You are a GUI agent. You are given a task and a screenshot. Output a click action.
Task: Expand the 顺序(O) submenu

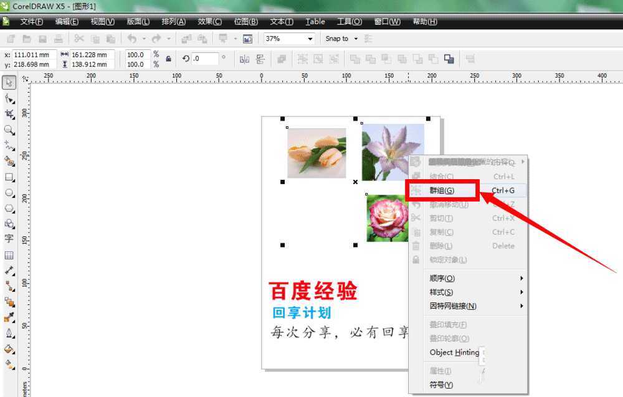pyautogui.click(x=442, y=278)
